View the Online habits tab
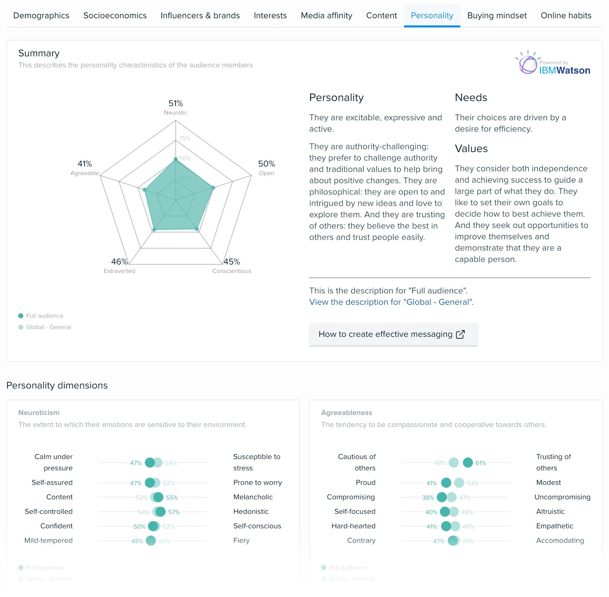This screenshot has width=609, height=597. (x=566, y=16)
